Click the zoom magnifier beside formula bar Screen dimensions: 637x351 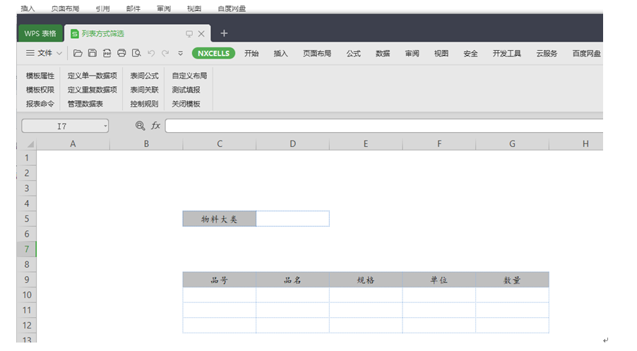140,126
